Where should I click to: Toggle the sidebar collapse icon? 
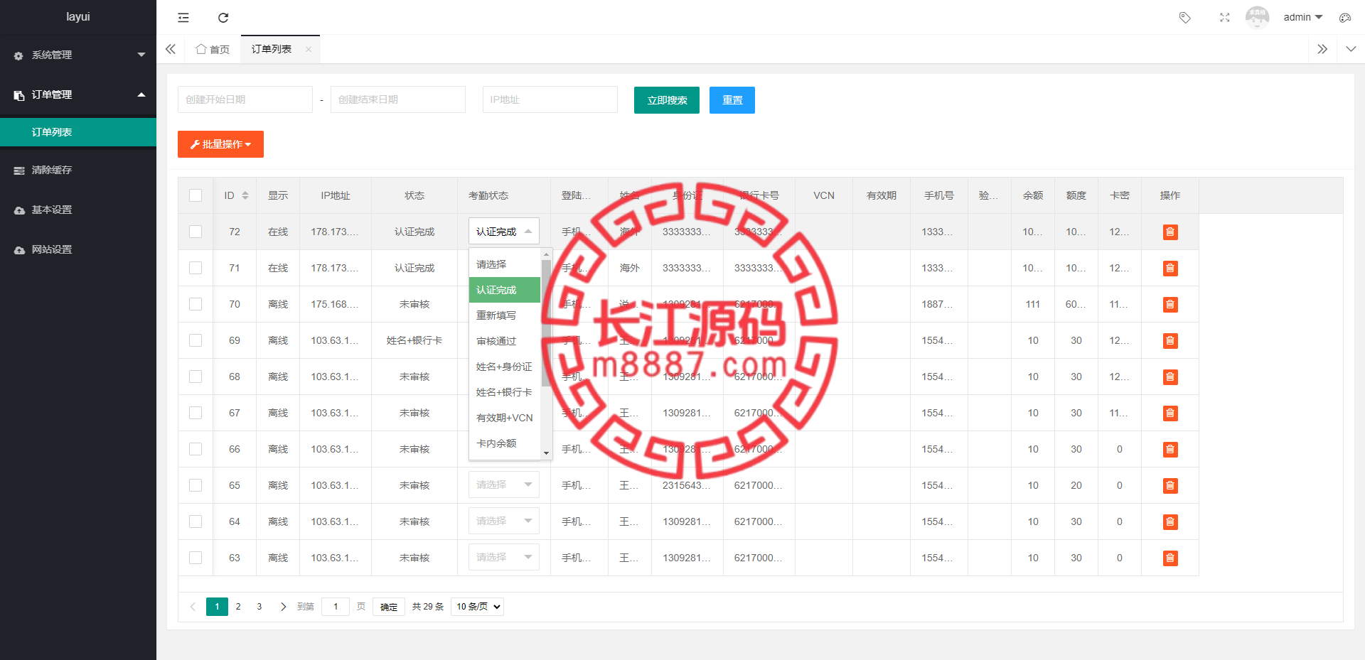[183, 18]
